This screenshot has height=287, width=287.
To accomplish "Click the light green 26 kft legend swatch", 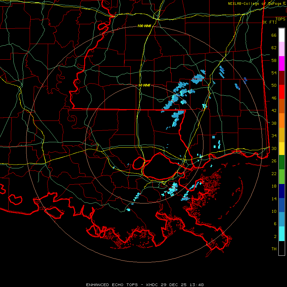I will click(282, 177).
